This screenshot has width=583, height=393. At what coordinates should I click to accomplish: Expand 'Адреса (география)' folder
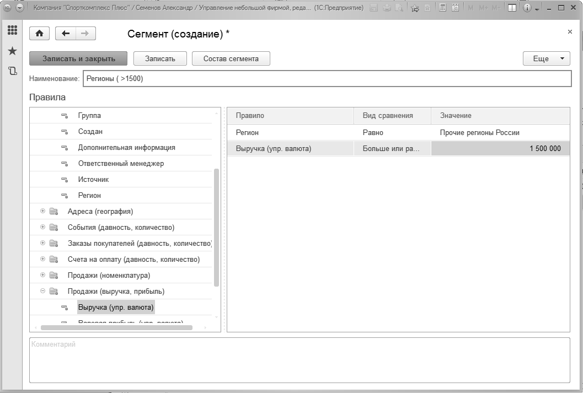pos(43,211)
